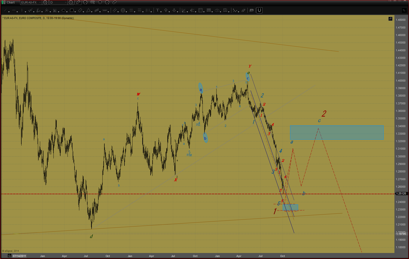Select the trend line drawing tool
The width and height of the screenshot is (409, 259).
tap(6, 10)
